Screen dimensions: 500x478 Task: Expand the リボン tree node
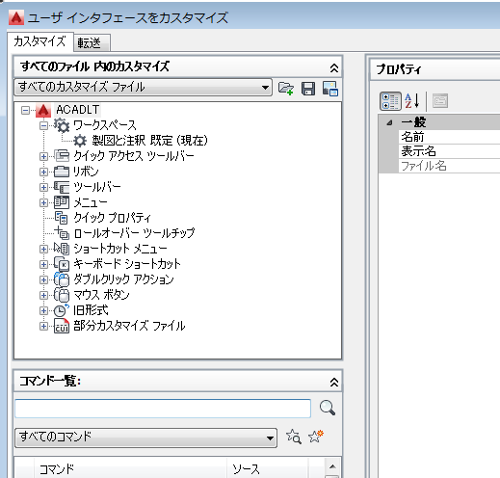click(43, 172)
